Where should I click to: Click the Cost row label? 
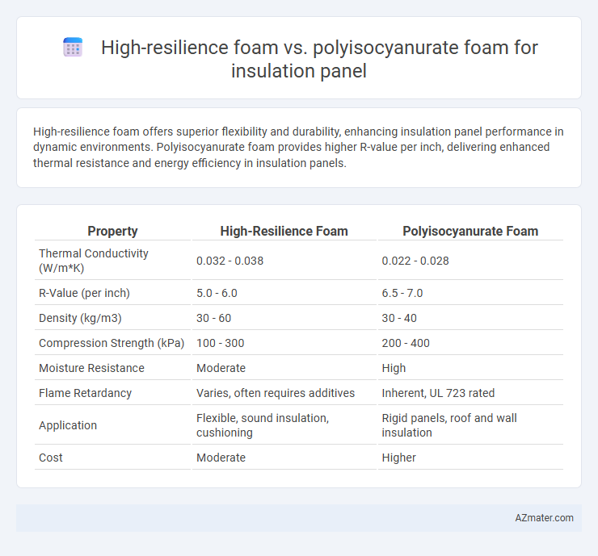(50, 458)
